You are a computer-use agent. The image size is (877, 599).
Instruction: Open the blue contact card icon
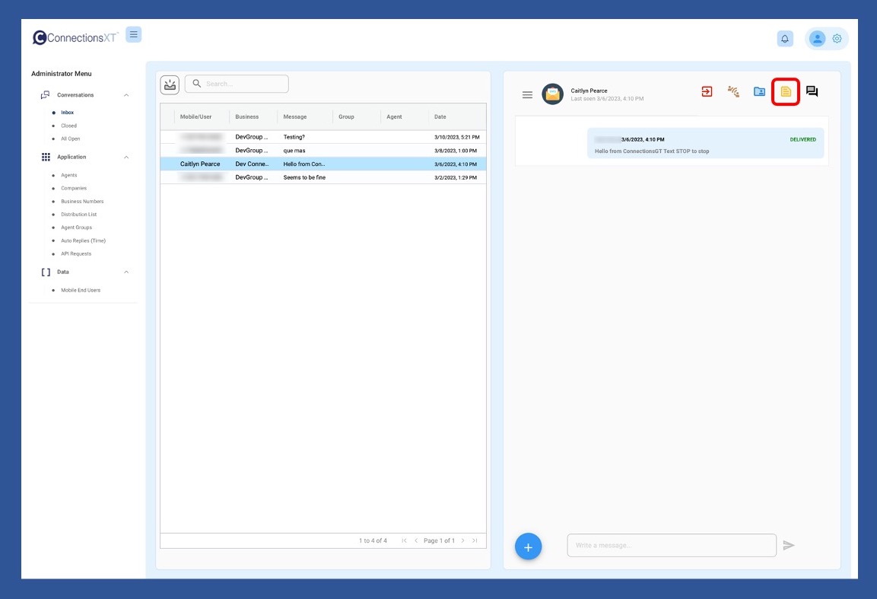tap(759, 92)
